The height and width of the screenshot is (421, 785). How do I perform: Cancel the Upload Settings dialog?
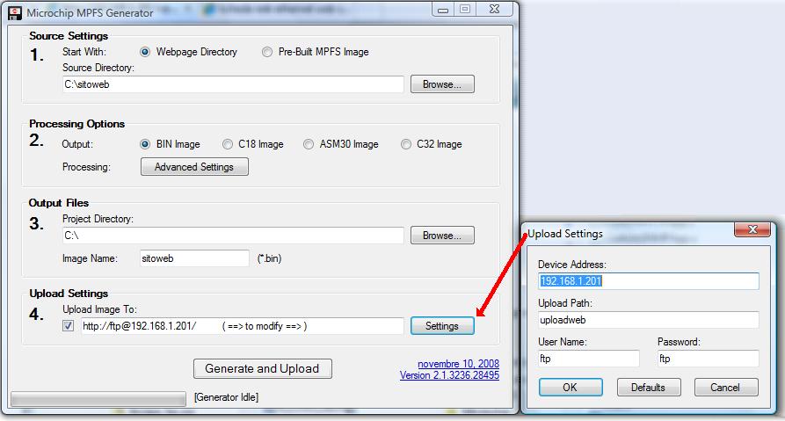click(726, 387)
